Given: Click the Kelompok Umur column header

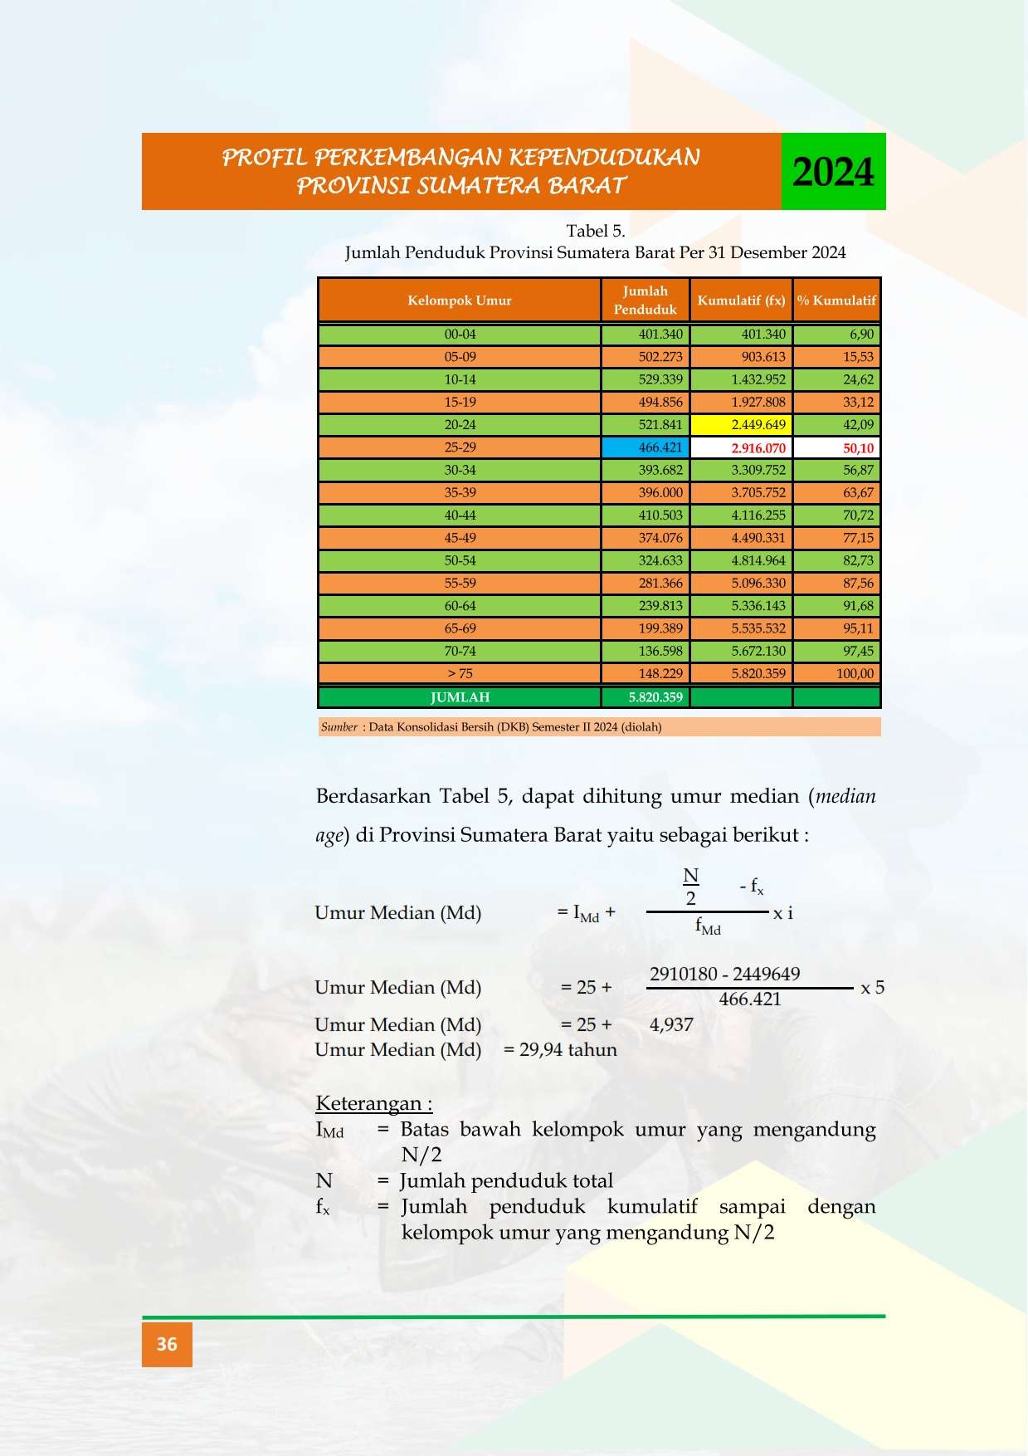Looking at the screenshot, I should (x=460, y=300).
